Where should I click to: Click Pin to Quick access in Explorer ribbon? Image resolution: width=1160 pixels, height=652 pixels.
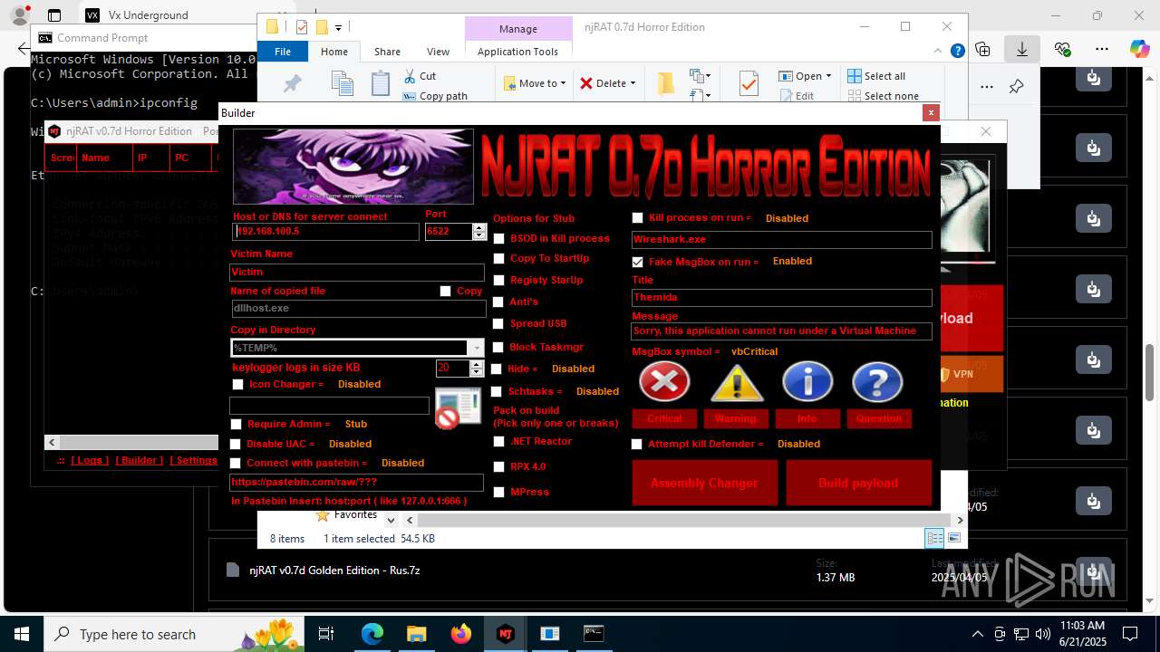click(x=292, y=84)
